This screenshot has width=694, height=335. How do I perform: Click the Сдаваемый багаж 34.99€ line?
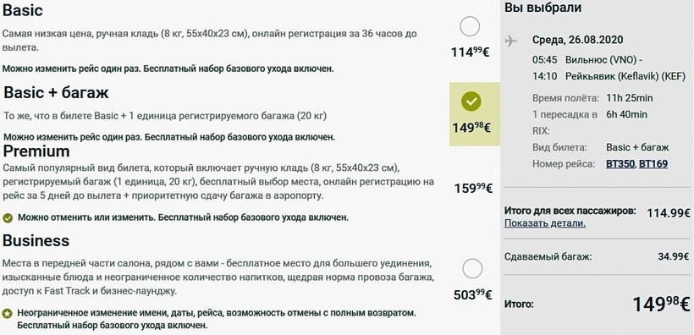tap(597, 256)
